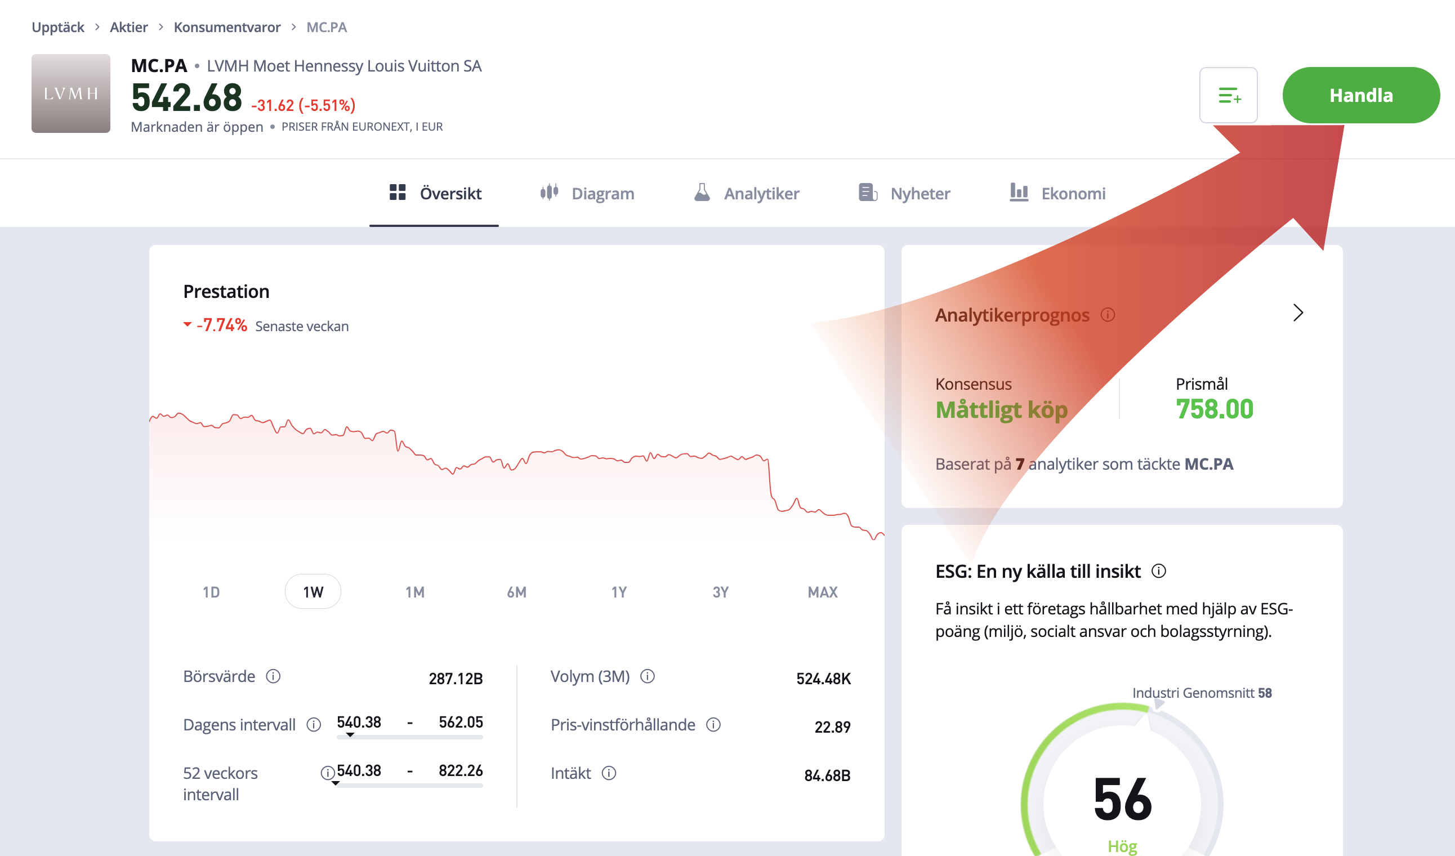Open the Konsumentvaror breadcrumb link

click(x=227, y=27)
